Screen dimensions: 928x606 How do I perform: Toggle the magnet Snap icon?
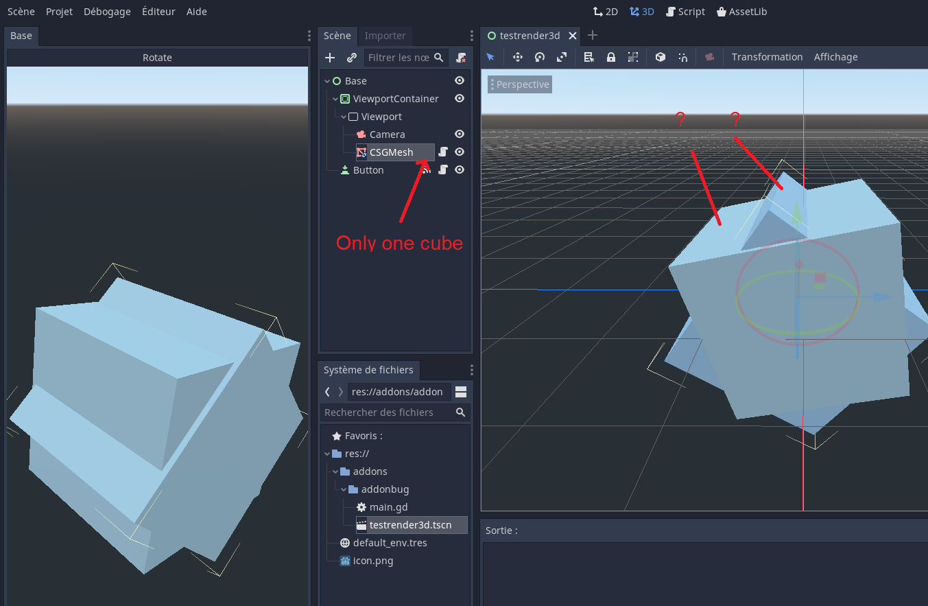coord(683,57)
